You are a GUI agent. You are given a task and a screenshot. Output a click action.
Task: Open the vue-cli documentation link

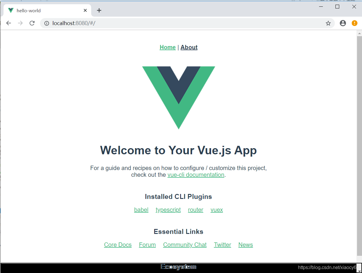click(x=196, y=175)
